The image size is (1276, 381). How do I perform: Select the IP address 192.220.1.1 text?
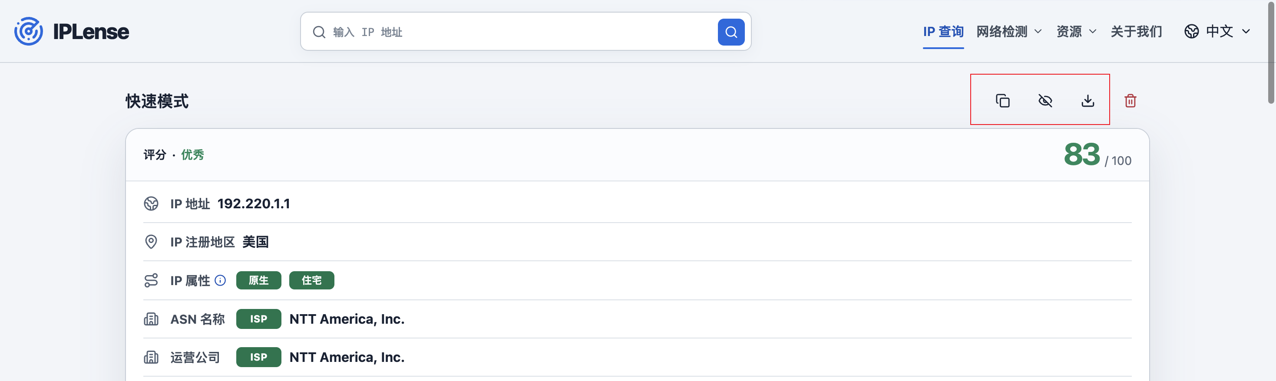coord(254,204)
